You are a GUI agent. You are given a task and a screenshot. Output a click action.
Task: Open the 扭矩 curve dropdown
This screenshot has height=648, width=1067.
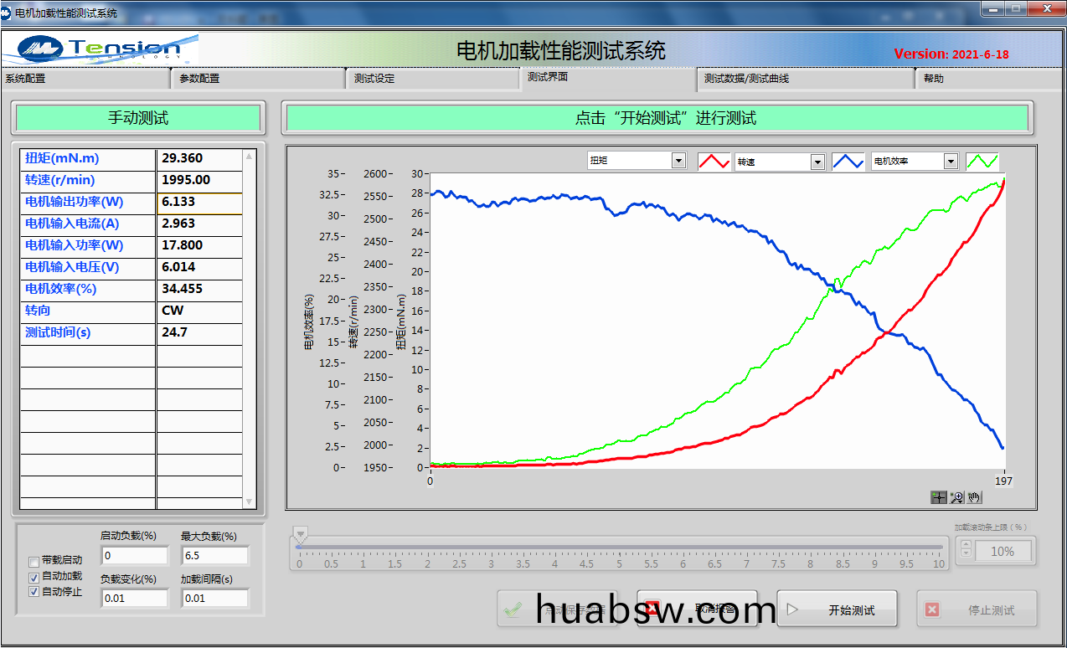(x=678, y=161)
